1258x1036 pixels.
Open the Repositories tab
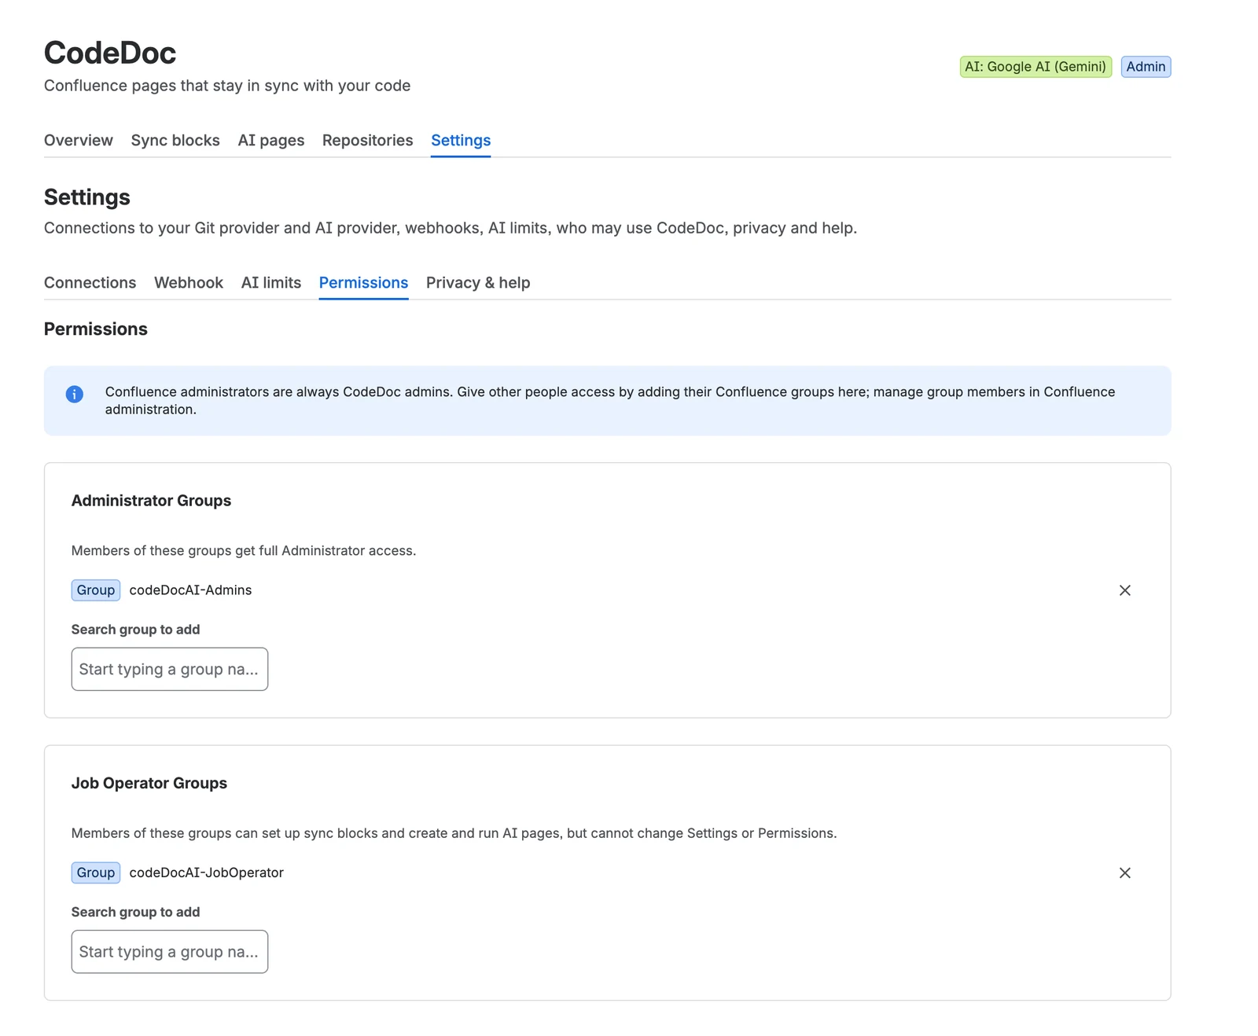click(x=367, y=140)
